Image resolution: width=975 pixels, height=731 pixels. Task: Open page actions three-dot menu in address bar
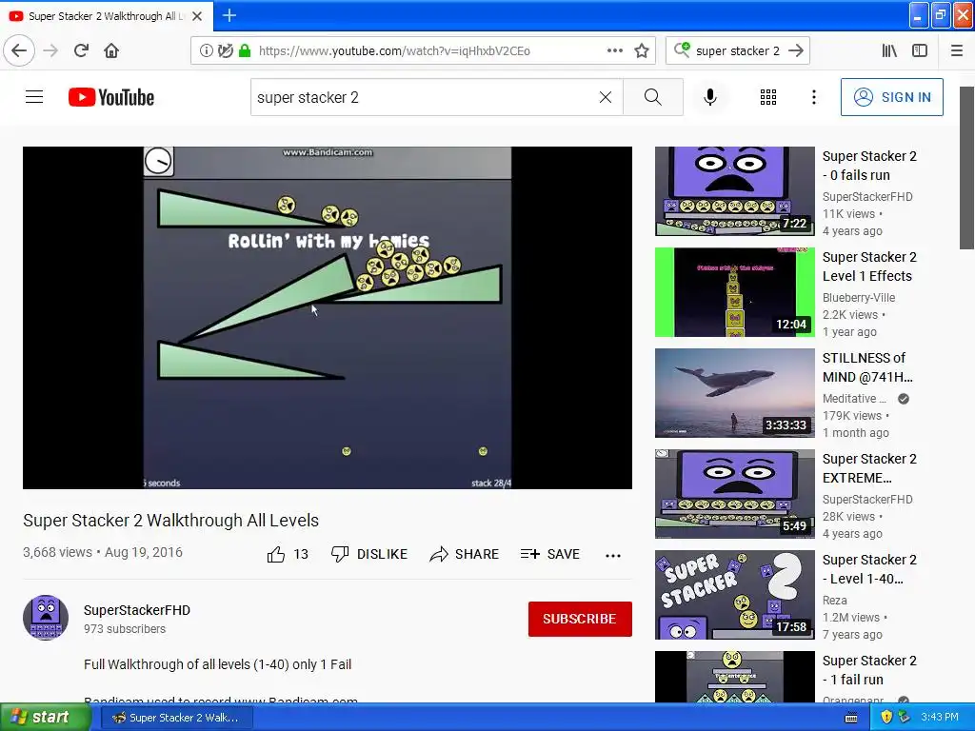point(614,50)
